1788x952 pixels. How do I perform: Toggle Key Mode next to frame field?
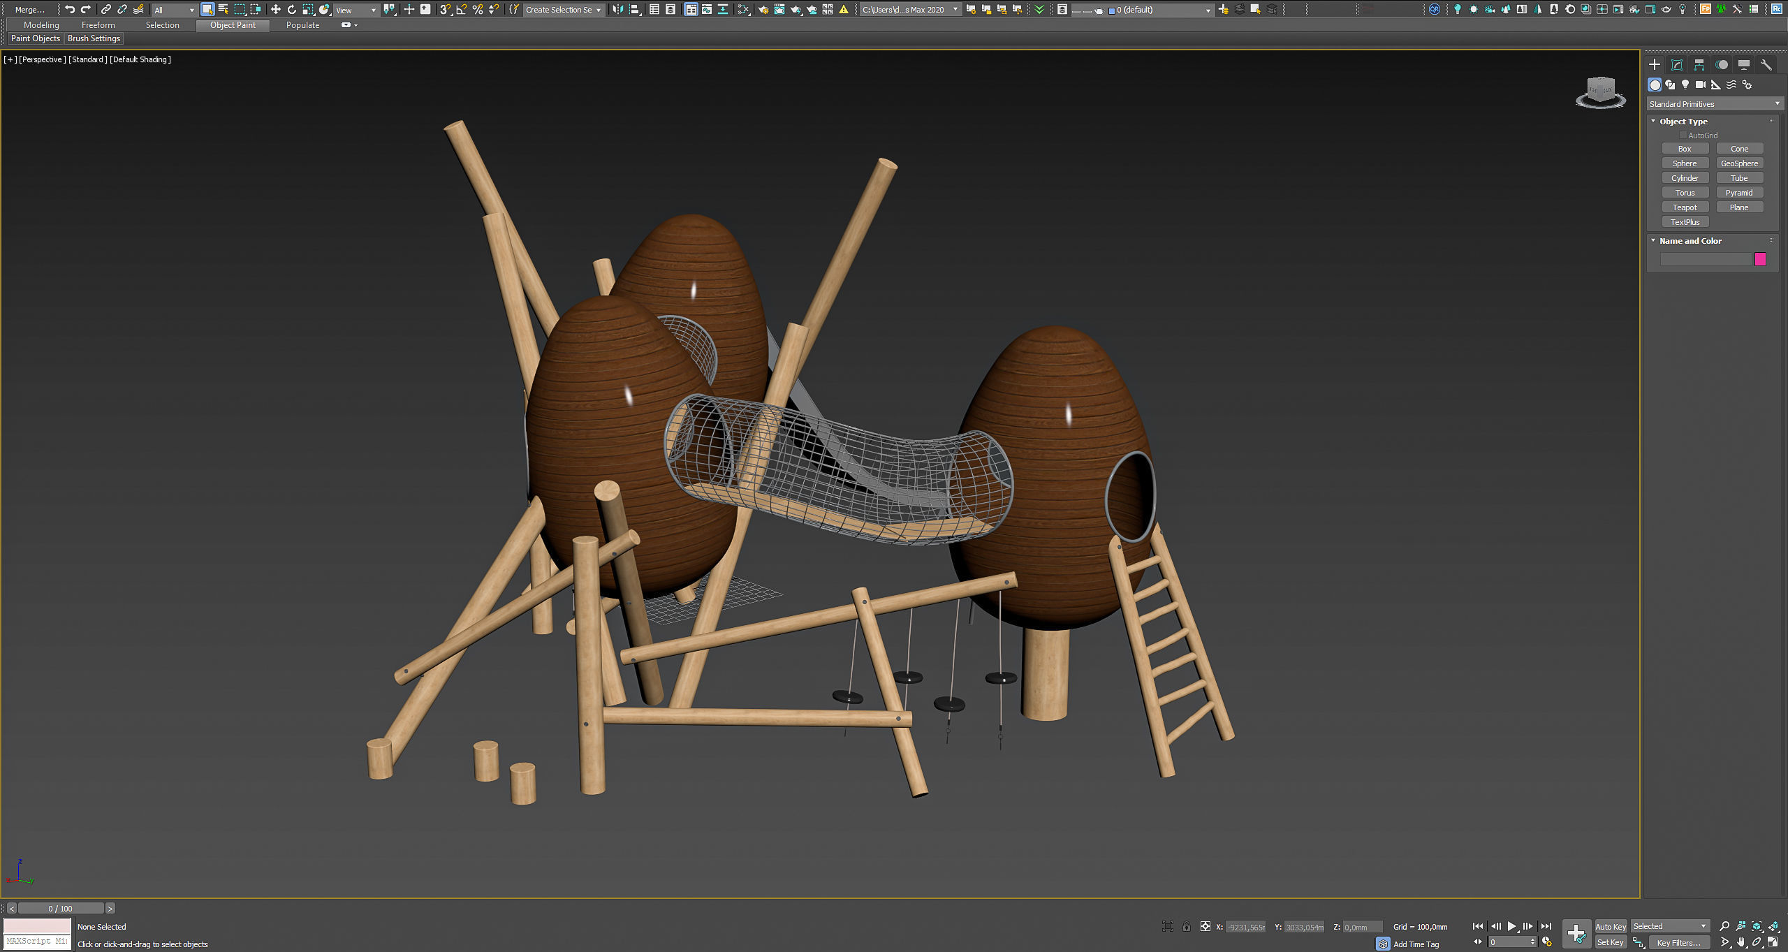pyautogui.click(x=1478, y=942)
